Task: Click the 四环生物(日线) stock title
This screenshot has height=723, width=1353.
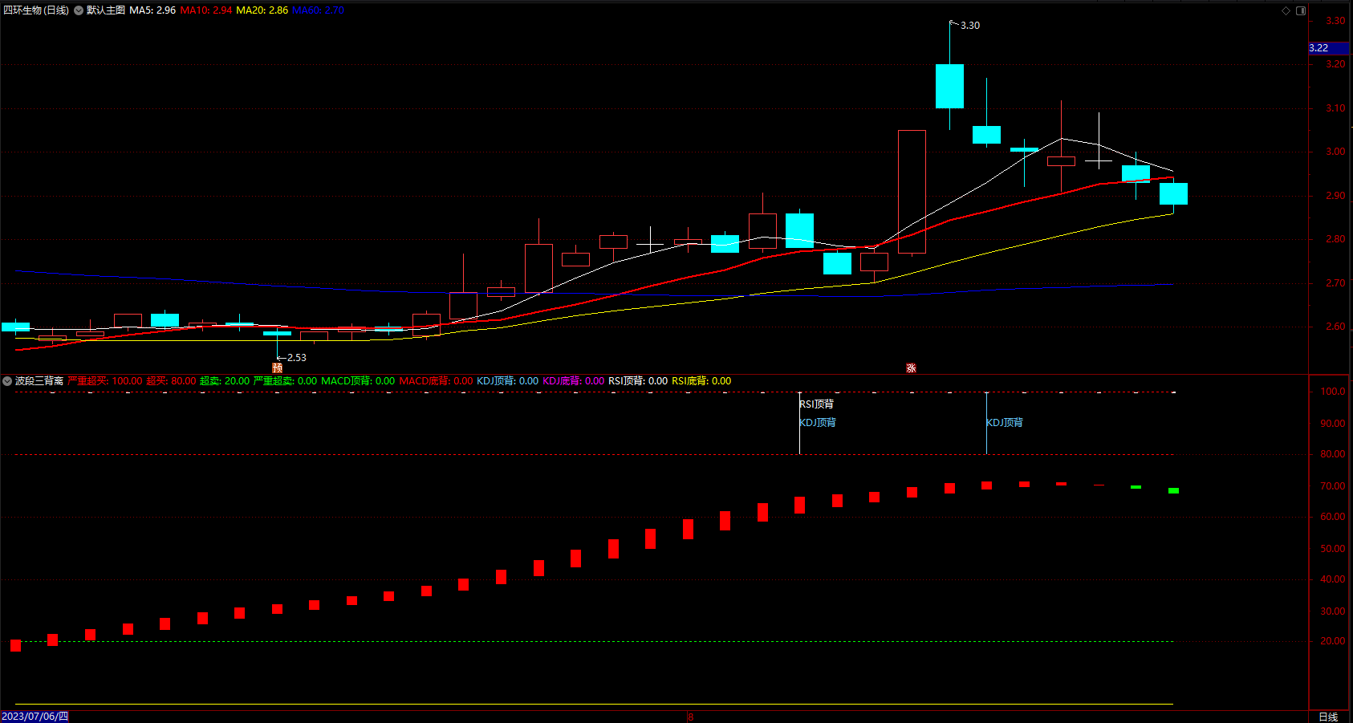Action: 36,10
